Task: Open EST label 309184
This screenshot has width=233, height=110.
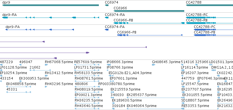Action: (119, 106)
